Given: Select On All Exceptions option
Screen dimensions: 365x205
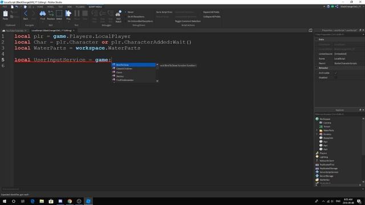Looking at the screenshot, I should pyautogui.click(x=135, y=17).
